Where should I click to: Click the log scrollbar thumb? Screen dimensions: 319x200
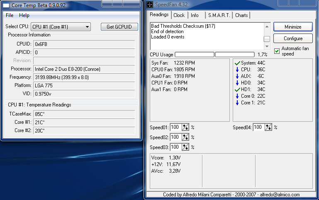[x=267, y=39]
